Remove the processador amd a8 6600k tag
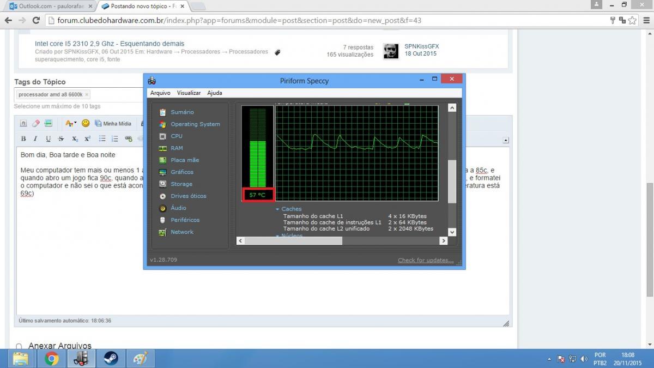This screenshot has height=368, width=654. point(87,94)
